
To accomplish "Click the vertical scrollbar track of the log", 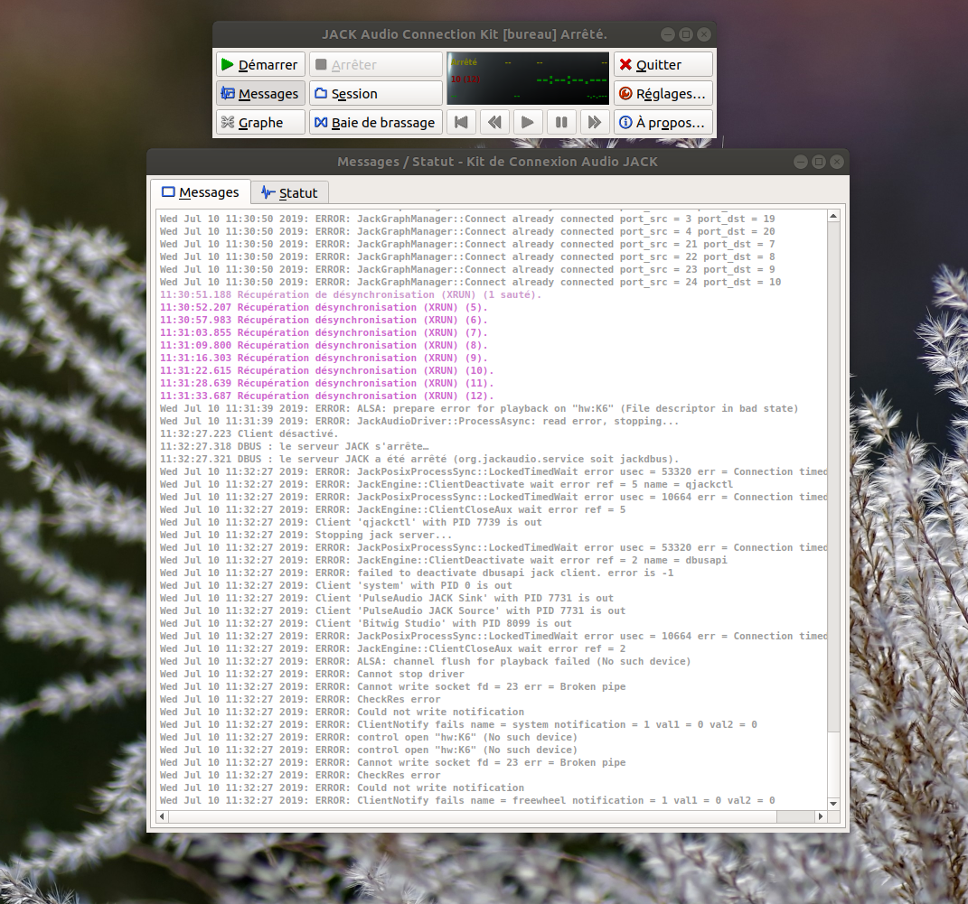I will tap(833, 509).
